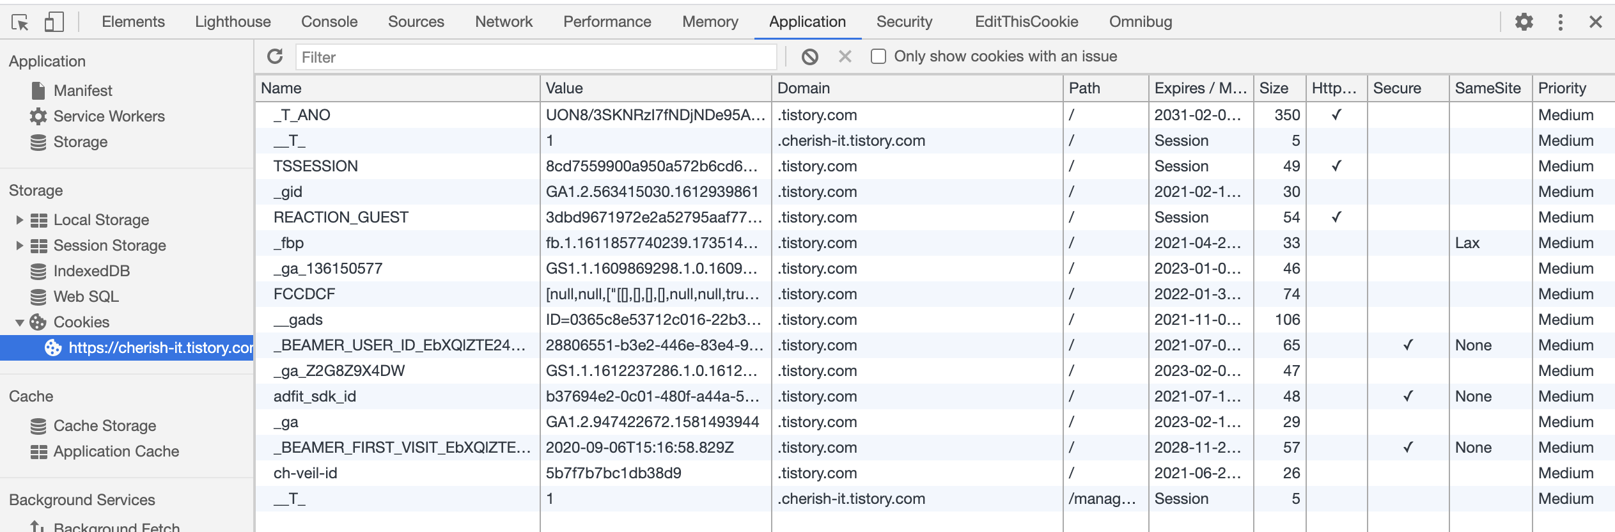Select the cherish-it.tistory.com cookie origin
1615x532 pixels.
[x=127, y=348]
